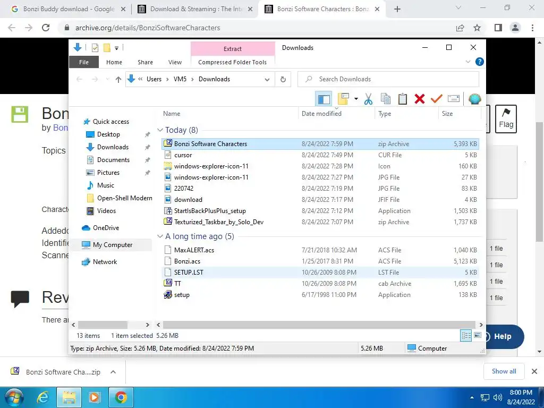Open the Share ribbon tab
Image resolution: width=544 pixels, height=408 pixels.
pyautogui.click(x=145, y=62)
